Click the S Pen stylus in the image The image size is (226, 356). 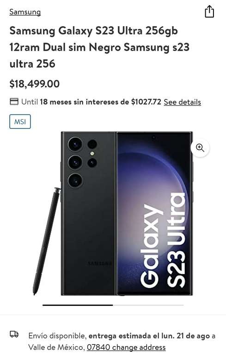(x=46, y=241)
